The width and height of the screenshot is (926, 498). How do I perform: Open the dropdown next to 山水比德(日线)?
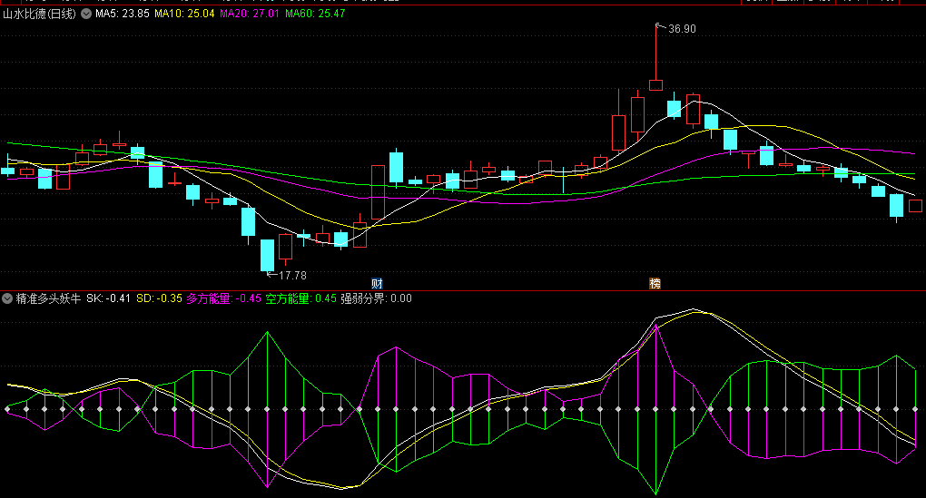click(x=86, y=15)
